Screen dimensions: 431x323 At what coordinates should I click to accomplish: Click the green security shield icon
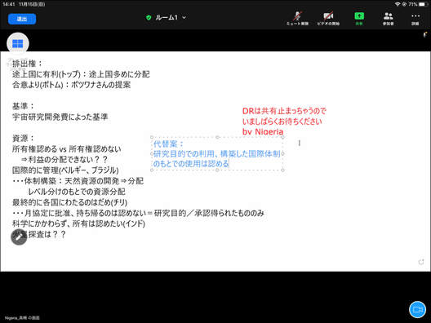[149, 18]
